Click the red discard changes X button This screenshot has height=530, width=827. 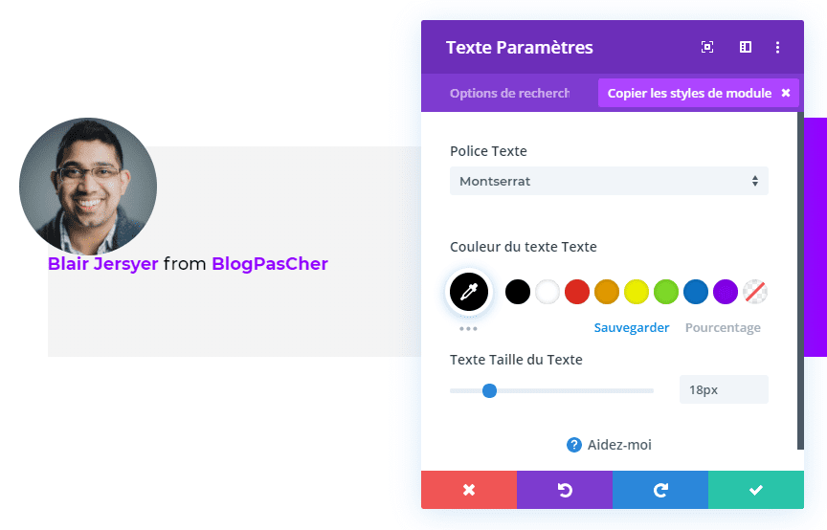pyautogui.click(x=469, y=490)
